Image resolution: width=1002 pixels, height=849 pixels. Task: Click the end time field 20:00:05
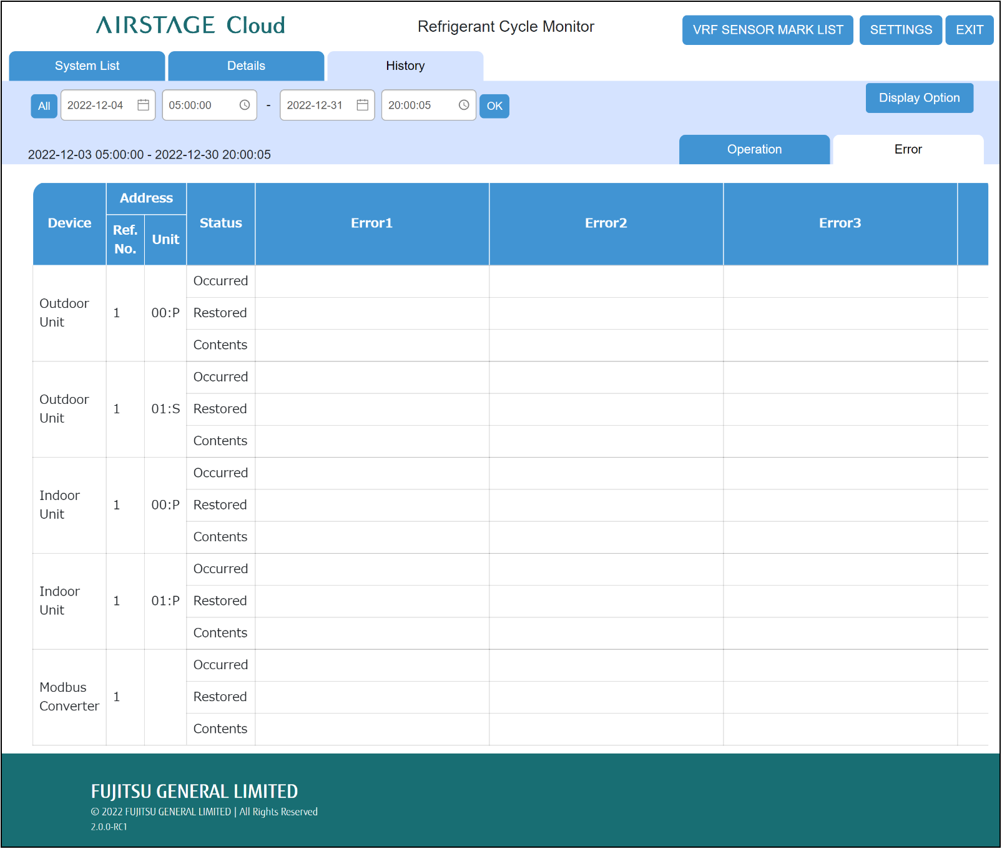coord(410,106)
